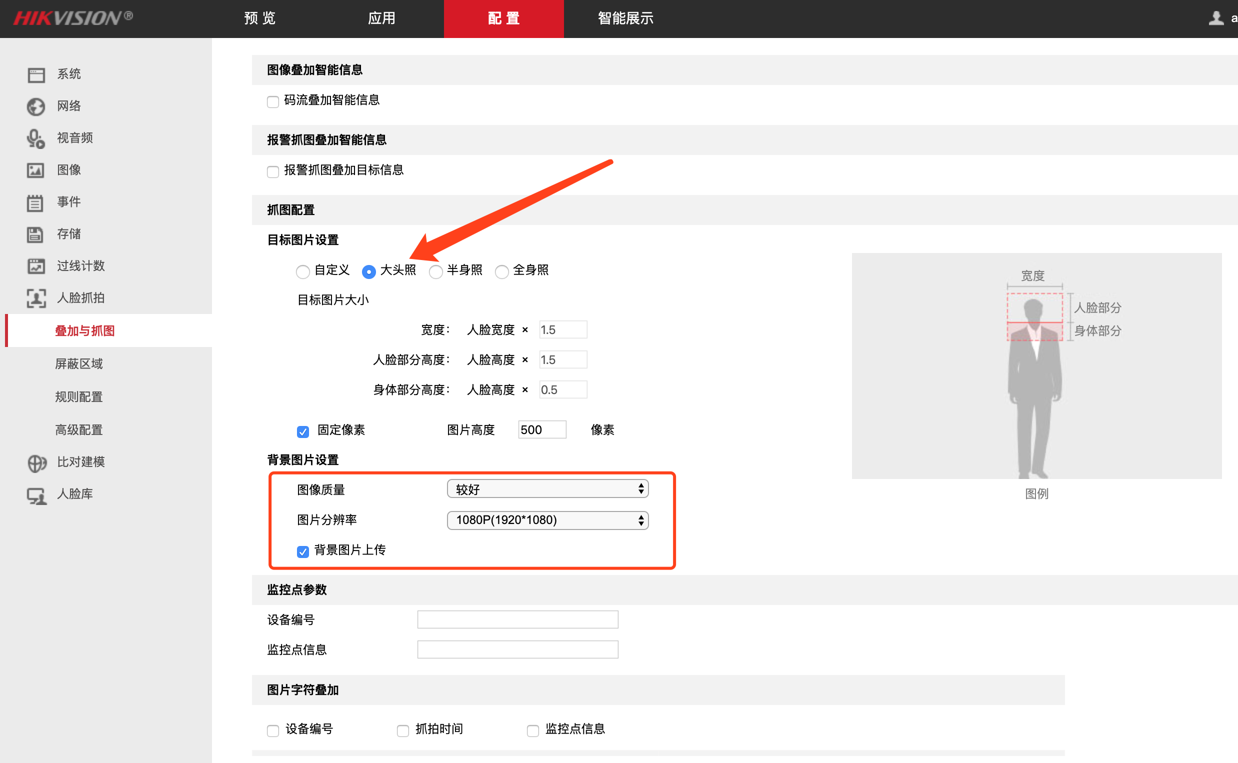Image resolution: width=1238 pixels, height=763 pixels.
Task: Open the Video/Audio microphone icon
Action: [x=36, y=138]
